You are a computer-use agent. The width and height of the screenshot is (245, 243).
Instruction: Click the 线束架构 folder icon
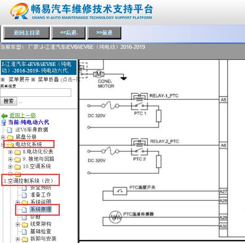coord(25,225)
